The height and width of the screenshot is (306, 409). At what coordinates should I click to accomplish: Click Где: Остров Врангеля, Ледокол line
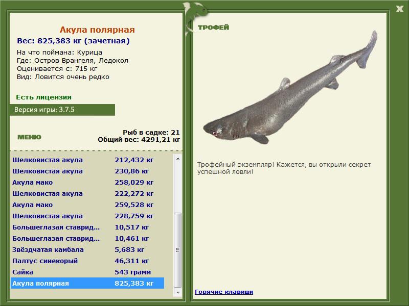73,61
